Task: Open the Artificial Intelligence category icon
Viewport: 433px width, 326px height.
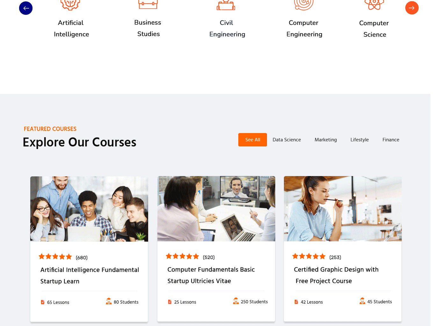Action: [x=70, y=4]
